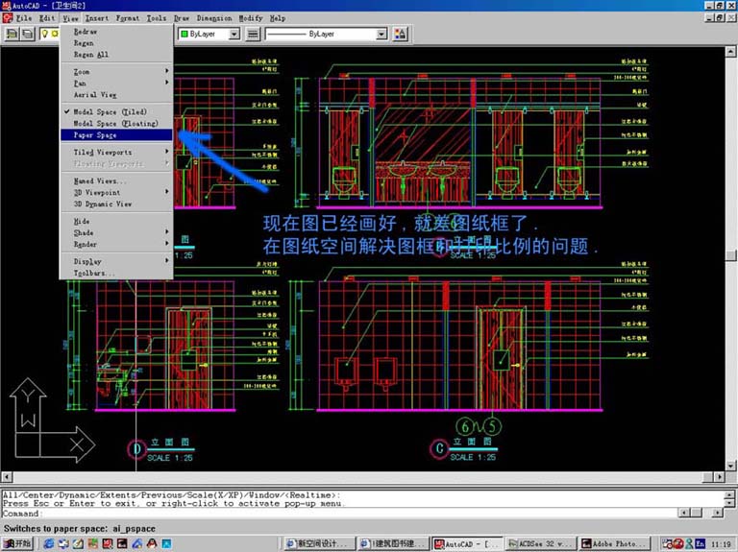Select checked Model Space (Tiled) option
The image size is (738, 552).
(110, 111)
